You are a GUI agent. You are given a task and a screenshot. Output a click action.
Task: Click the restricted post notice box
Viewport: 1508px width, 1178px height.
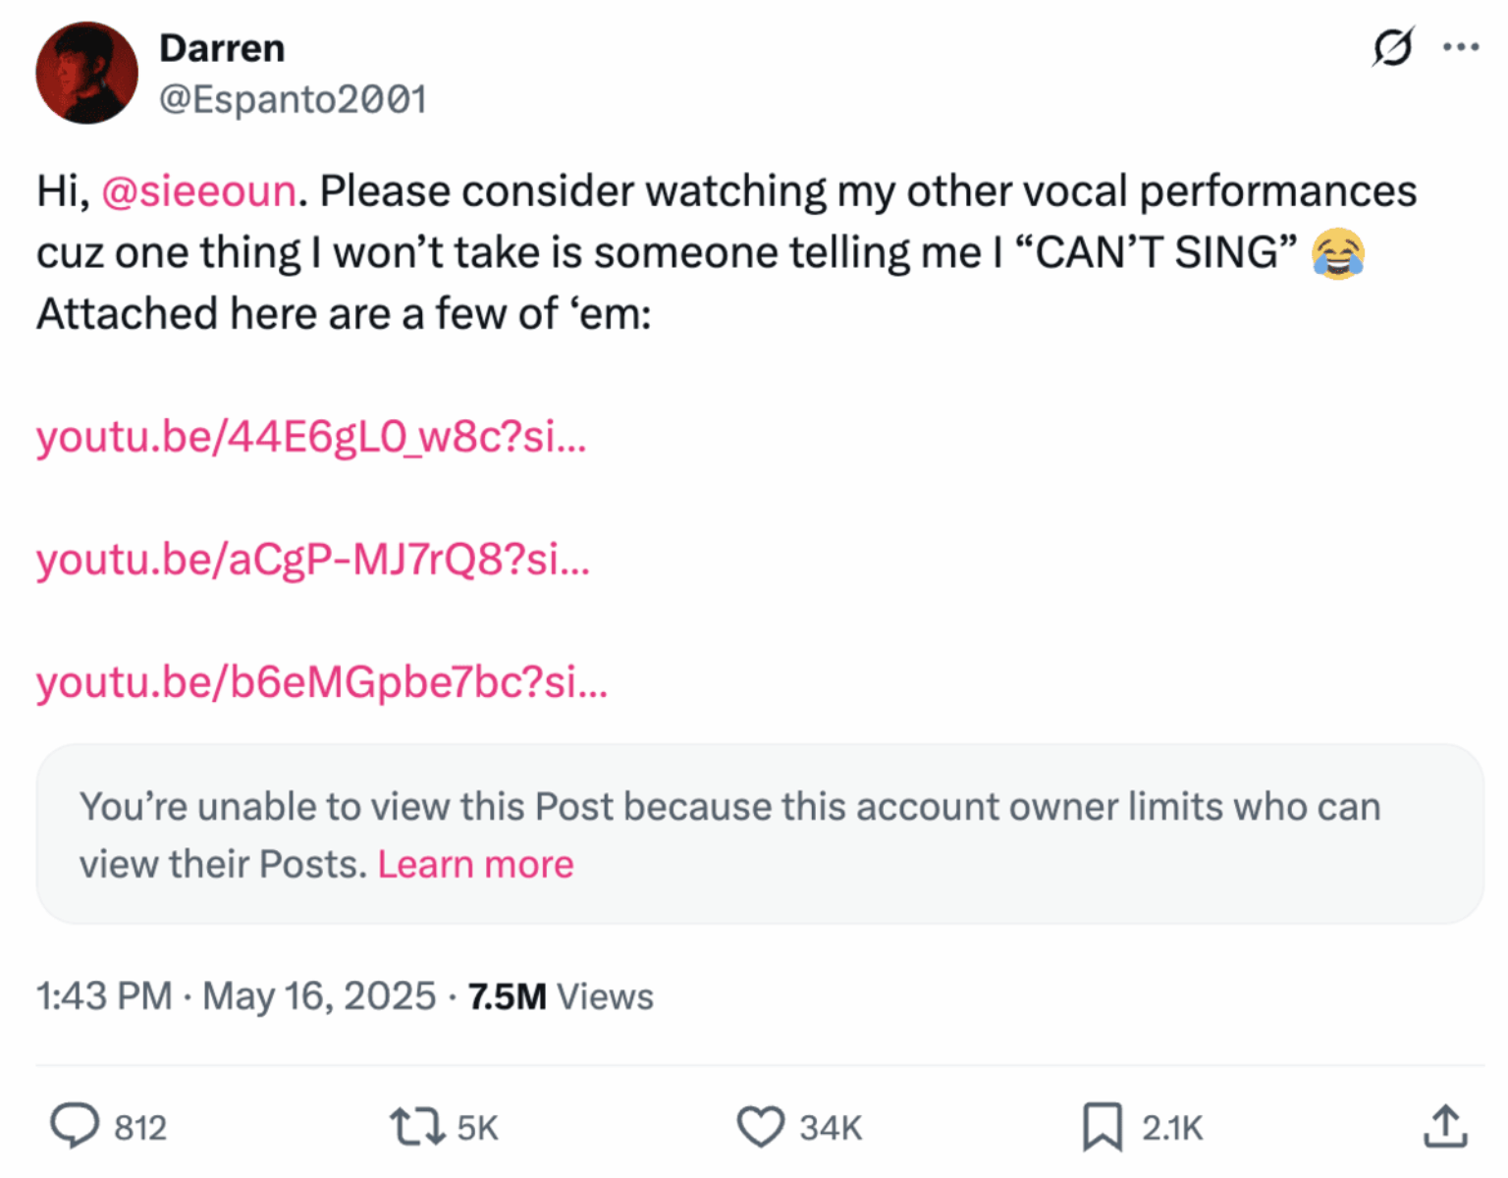coord(756,834)
